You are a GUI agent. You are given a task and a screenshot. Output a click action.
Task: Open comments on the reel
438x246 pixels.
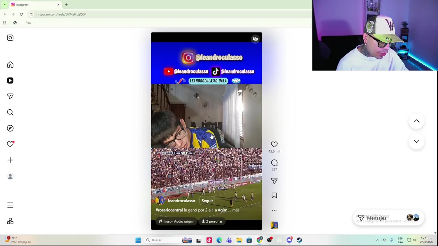click(x=274, y=163)
